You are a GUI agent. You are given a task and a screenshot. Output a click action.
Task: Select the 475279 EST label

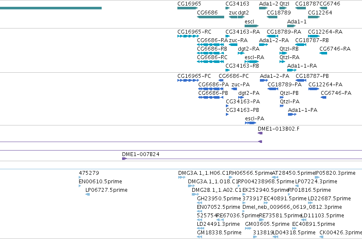(x=89, y=173)
